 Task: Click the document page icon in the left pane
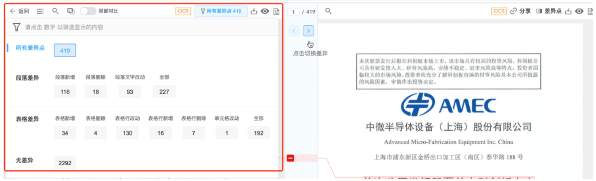276,11
